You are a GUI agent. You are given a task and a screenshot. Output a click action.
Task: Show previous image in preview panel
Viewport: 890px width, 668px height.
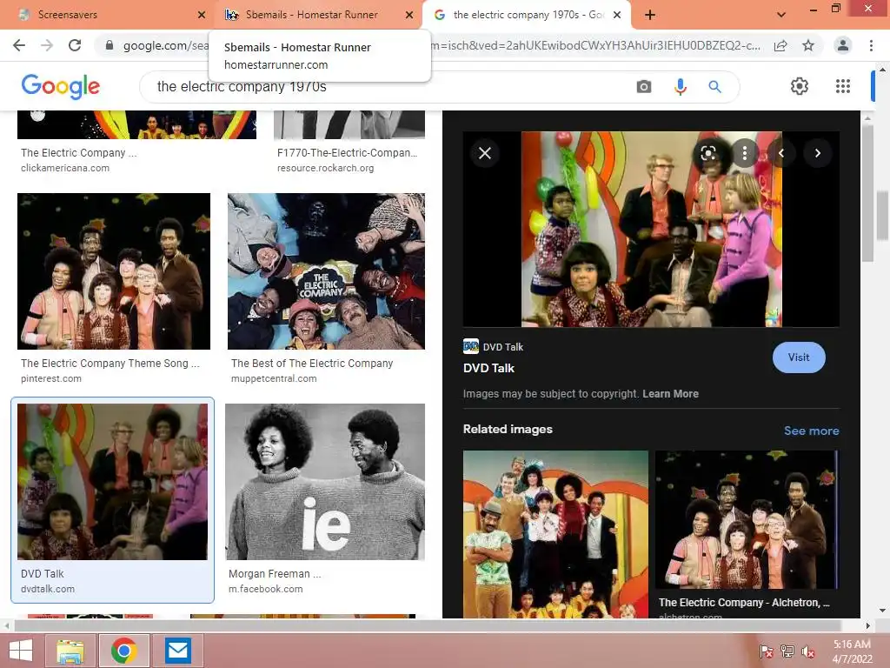pos(781,153)
